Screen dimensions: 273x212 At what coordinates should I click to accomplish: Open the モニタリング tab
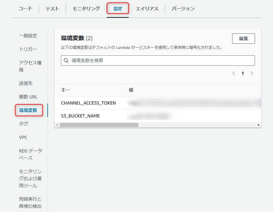86,8
